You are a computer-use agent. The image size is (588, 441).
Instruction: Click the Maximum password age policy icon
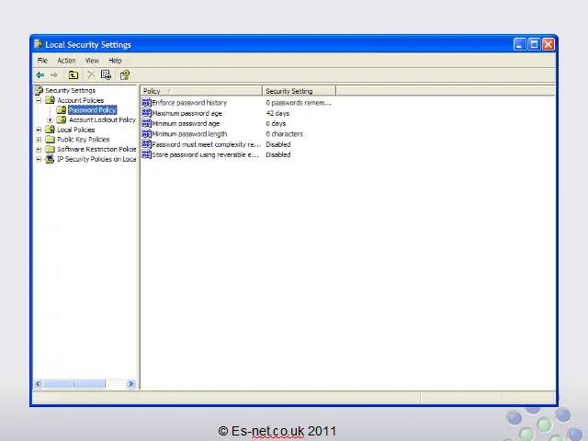coord(146,113)
